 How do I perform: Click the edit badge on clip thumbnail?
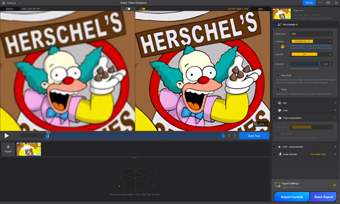coord(19,145)
